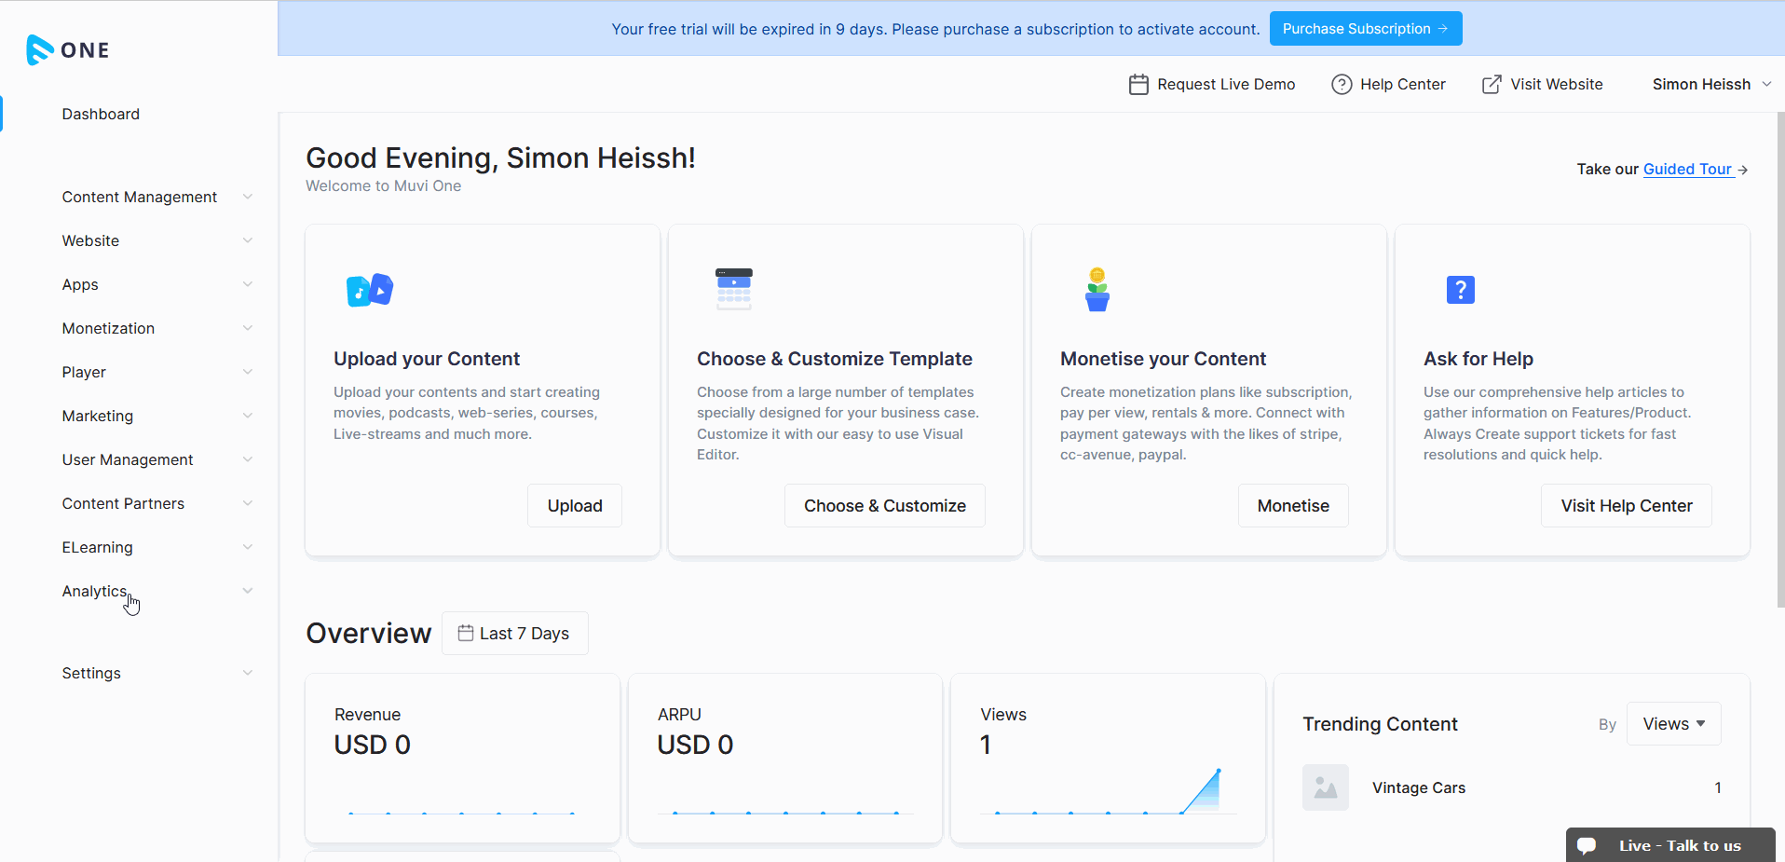The image size is (1785, 862).
Task: Expand the Marketing menu chevron
Action: point(248,416)
